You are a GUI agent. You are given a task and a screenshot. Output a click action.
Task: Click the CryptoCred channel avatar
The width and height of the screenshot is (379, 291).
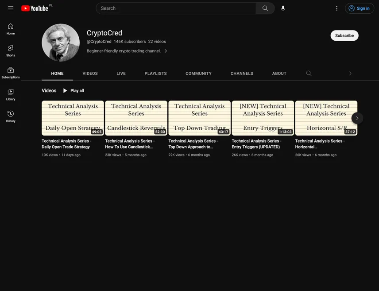point(61,43)
